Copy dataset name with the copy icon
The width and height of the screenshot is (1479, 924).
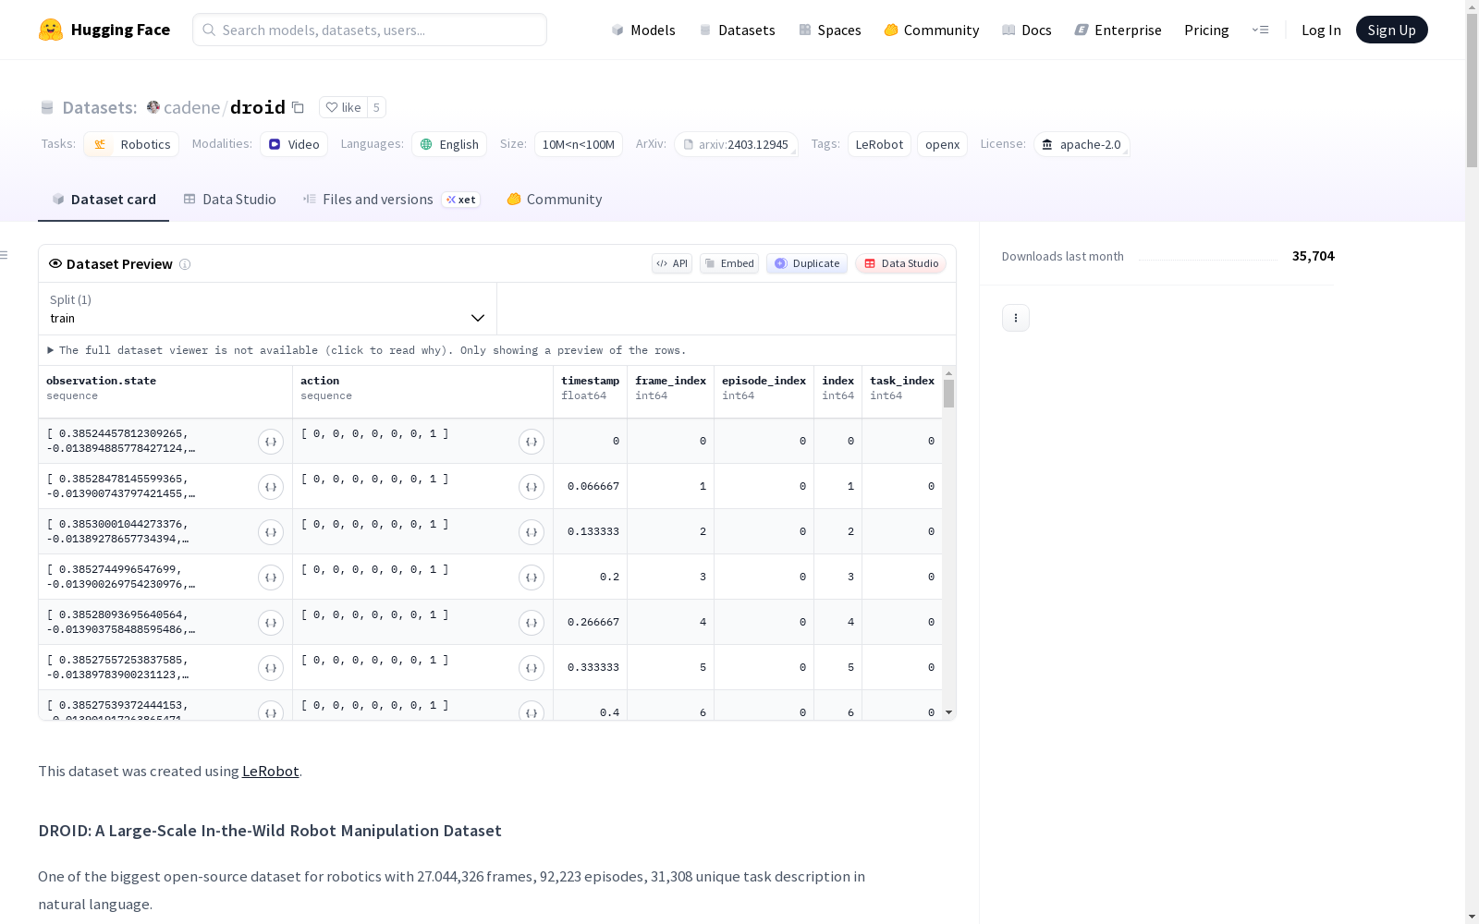click(x=298, y=107)
